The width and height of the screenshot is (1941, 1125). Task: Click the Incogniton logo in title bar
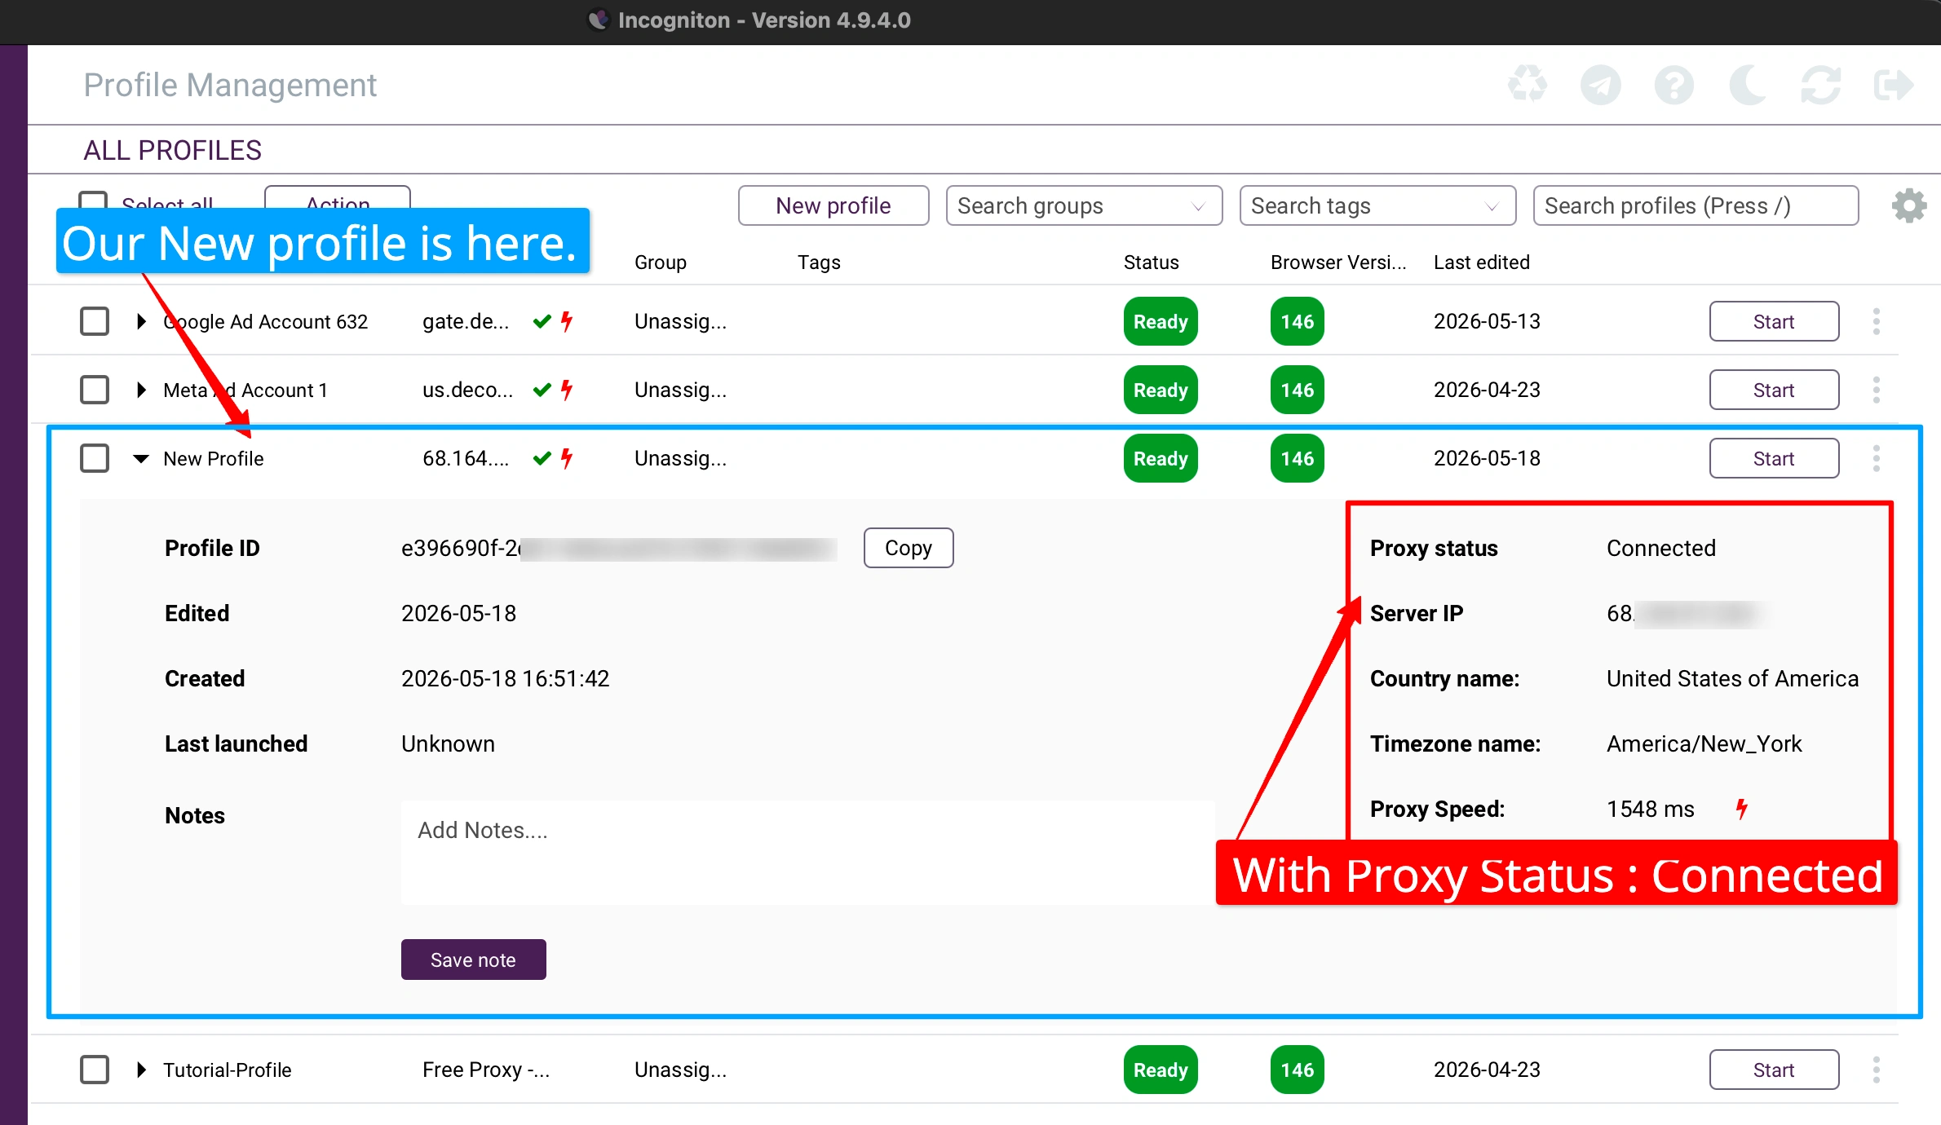click(x=599, y=20)
